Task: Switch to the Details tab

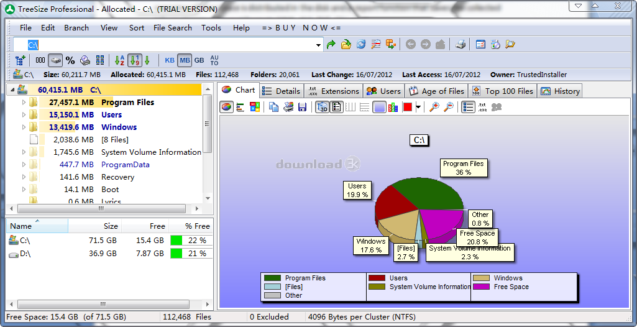Action: [x=281, y=91]
